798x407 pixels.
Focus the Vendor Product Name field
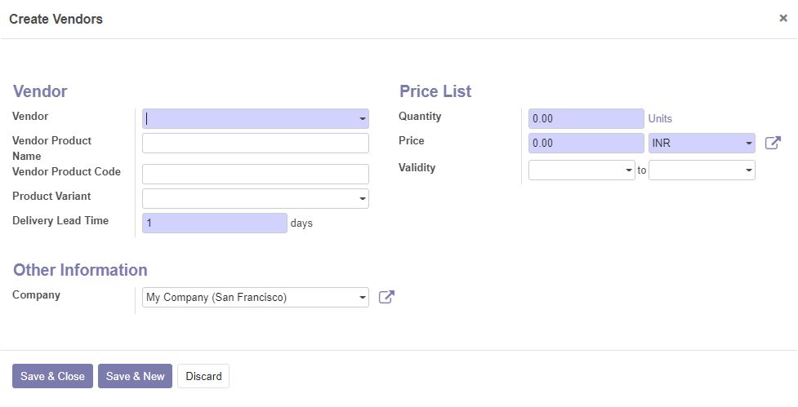[256, 144]
